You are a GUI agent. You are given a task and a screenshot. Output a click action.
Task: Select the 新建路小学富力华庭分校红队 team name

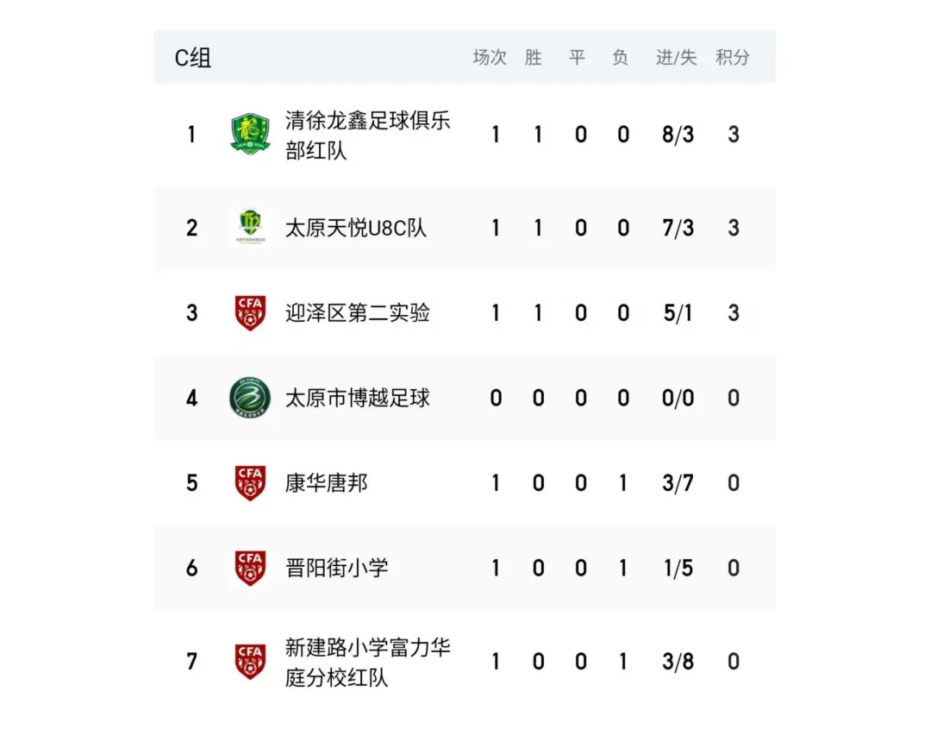tap(367, 662)
